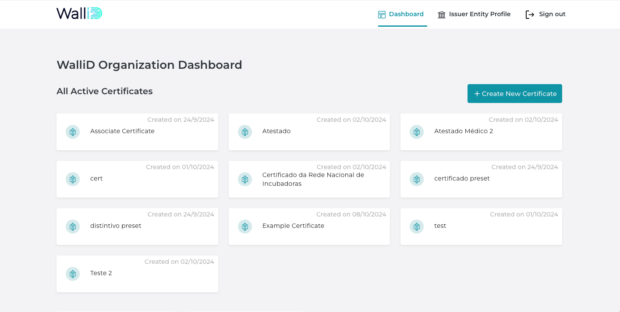Click the Example Certificate badge icon
This screenshot has width=620, height=312.
tap(245, 227)
